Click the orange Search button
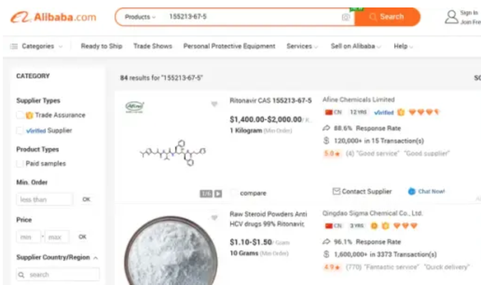481x285 pixels. point(387,17)
